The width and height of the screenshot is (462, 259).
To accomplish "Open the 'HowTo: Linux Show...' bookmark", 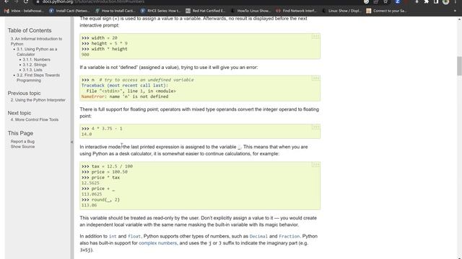I will tap(250, 11).
